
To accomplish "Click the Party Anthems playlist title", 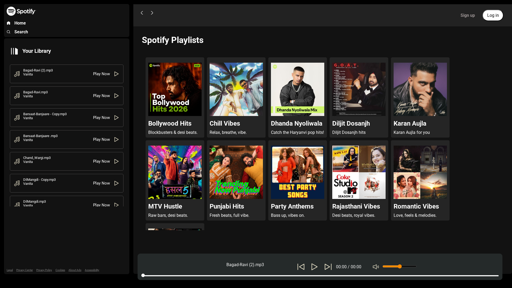I will [292, 206].
